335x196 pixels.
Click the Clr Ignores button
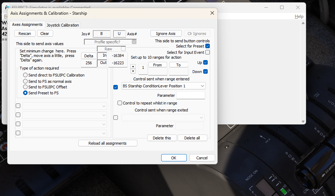click(197, 34)
